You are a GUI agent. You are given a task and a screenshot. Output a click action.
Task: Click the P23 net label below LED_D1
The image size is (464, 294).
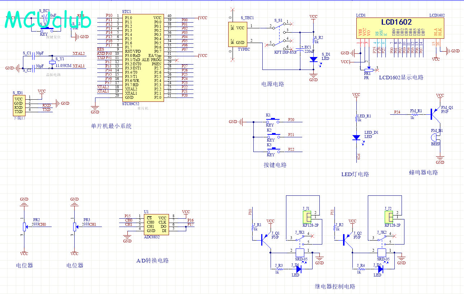(x=358, y=157)
